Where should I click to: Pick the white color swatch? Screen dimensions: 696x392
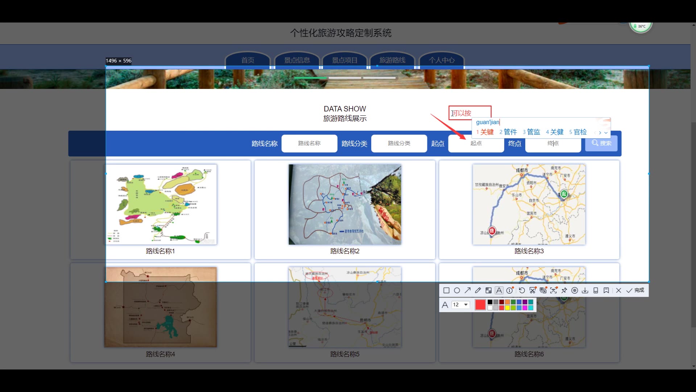point(490,308)
